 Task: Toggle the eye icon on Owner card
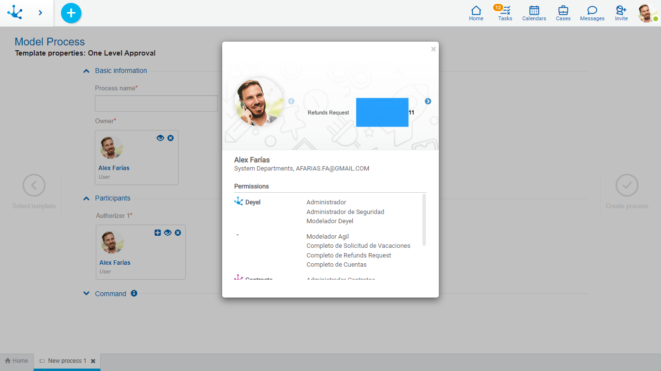pyautogui.click(x=160, y=138)
